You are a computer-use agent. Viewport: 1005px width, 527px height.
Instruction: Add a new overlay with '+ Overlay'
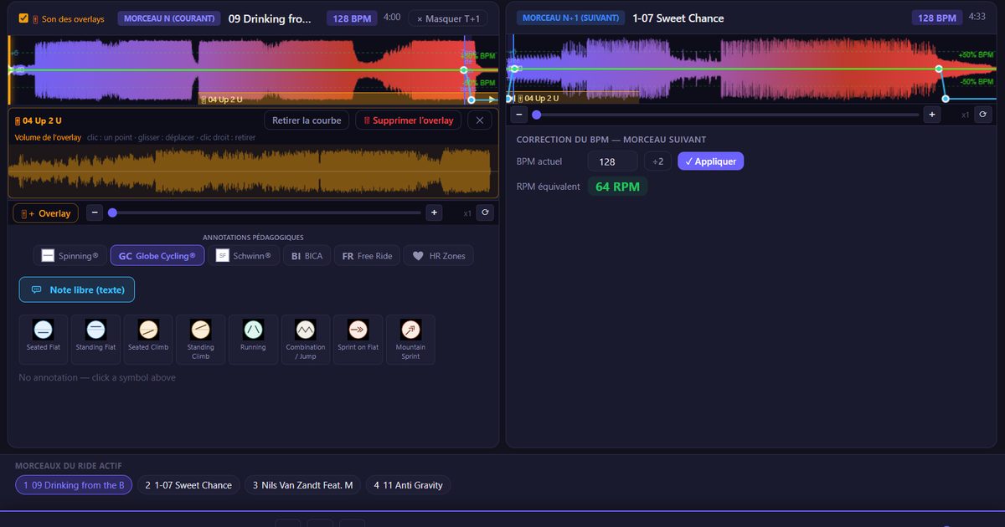coord(46,213)
